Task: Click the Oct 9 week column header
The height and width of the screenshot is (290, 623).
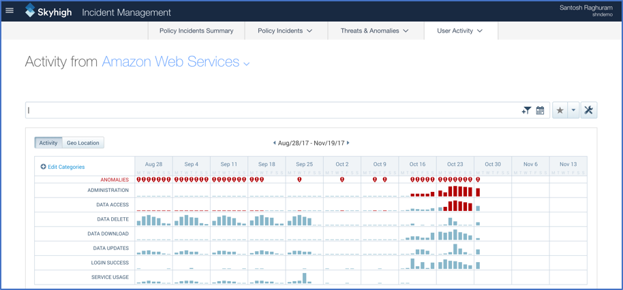Action: pyautogui.click(x=380, y=164)
